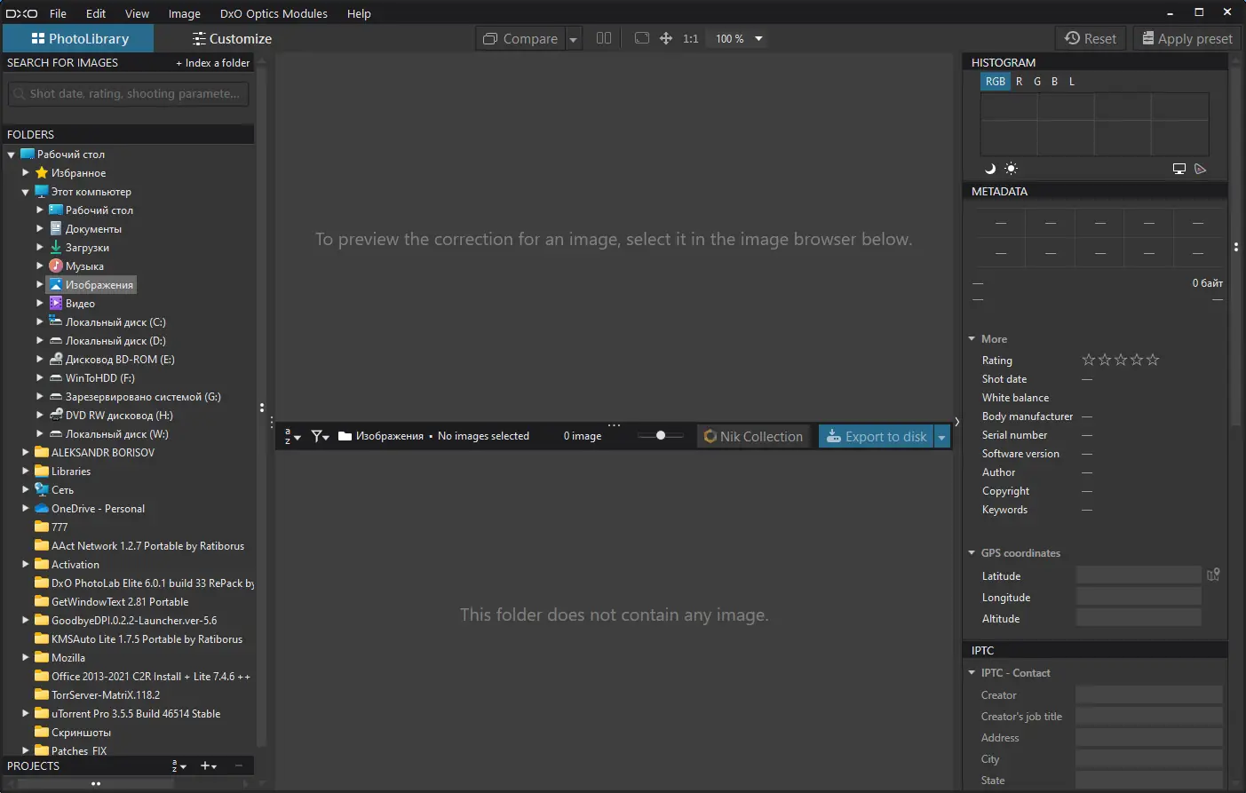Click the fit-on-screen icon

pyautogui.click(x=642, y=38)
